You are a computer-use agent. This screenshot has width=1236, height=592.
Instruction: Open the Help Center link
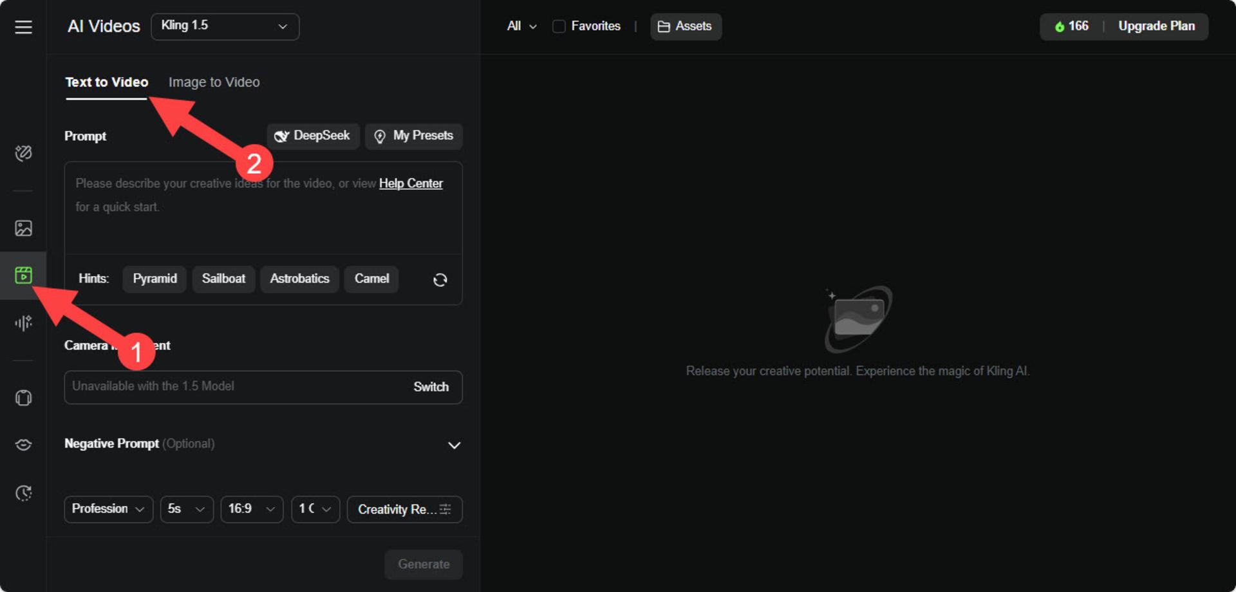coord(411,183)
